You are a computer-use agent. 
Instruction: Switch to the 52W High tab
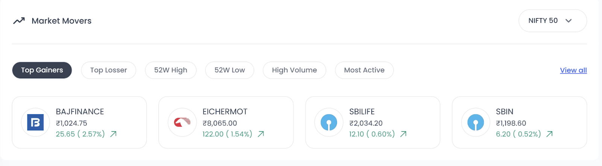tap(170, 70)
